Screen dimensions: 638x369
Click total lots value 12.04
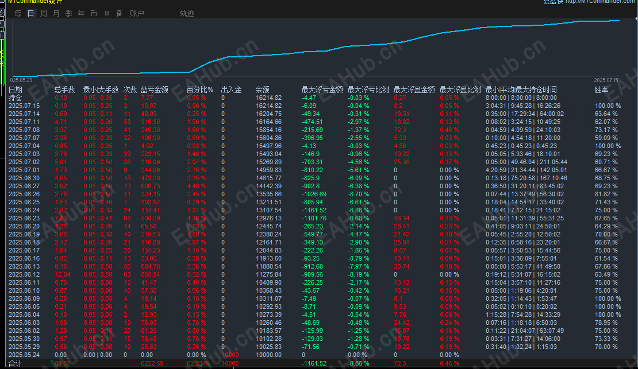click(63, 274)
